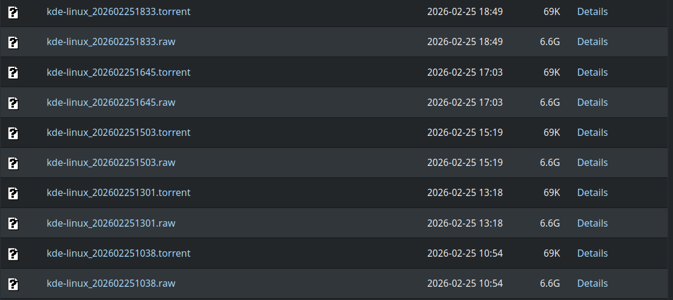Click file icon beside kde-linux_202602251645.torrent
Viewport: 673px width, 300px height.
13,73
